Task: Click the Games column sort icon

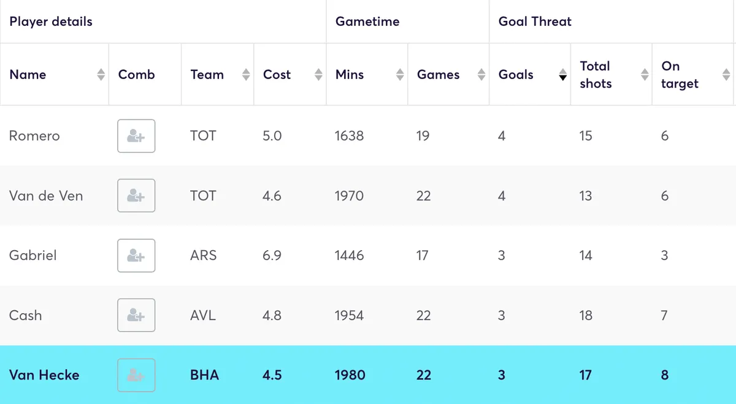Action: coord(482,74)
